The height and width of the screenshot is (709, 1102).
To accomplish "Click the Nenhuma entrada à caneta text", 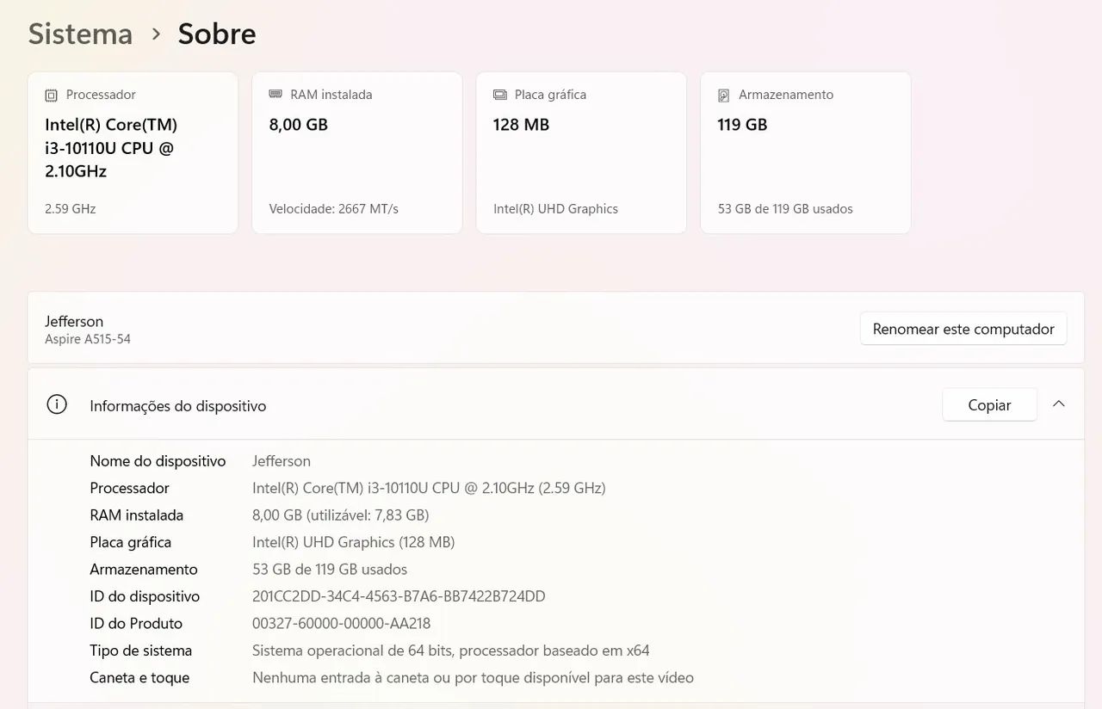I will pyautogui.click(x=473, y=678).
